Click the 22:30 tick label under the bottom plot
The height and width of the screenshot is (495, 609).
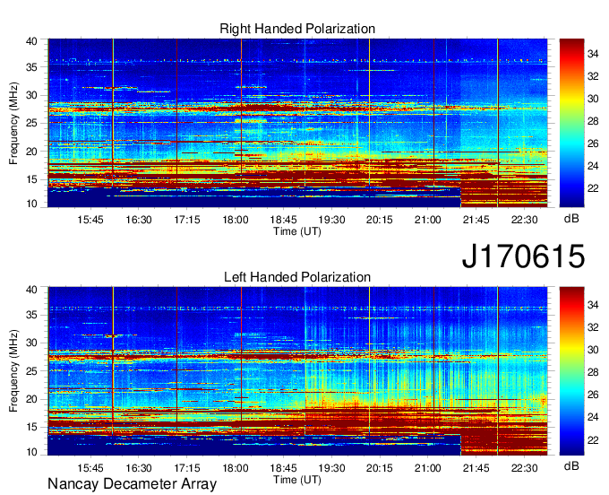(524, 468)
